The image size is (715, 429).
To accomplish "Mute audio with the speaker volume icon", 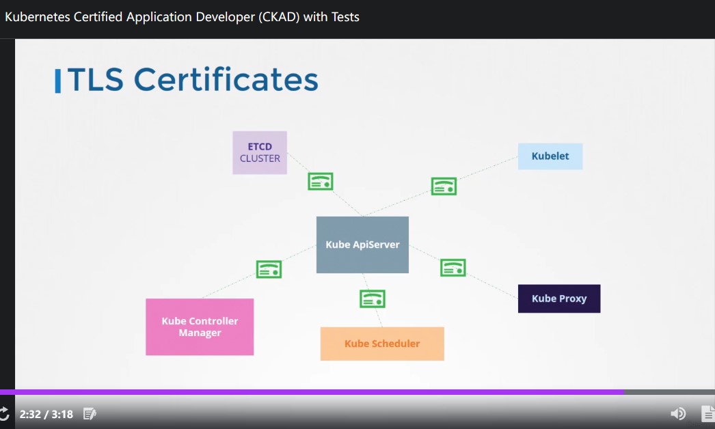I will tap(678, 413).
